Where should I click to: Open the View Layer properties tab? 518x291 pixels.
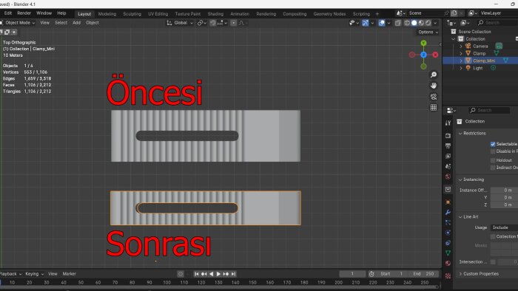448,156
